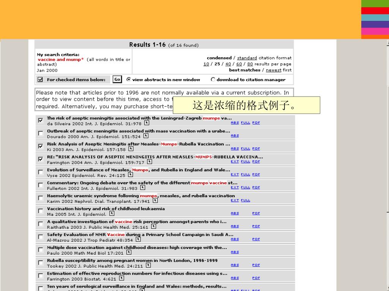Check the Tookey 2002 article checkbox

40,263
